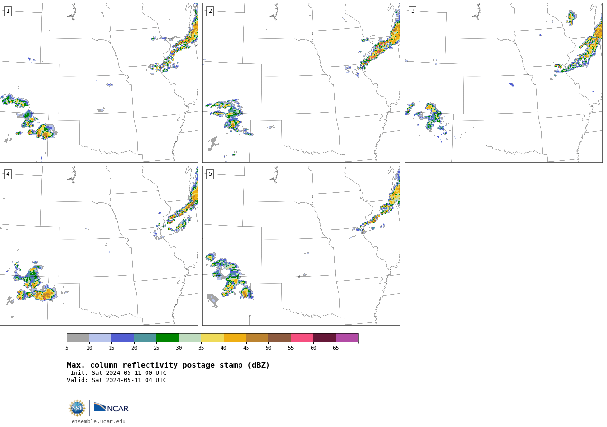Click the panel number label 4
The image size is (607, 427).
[x=8, y=174]
